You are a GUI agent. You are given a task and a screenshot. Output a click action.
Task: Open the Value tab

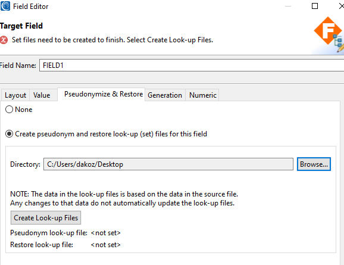coord(42,95)
